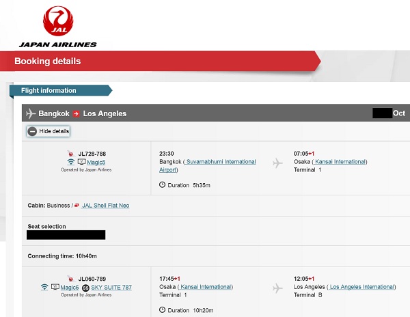
Task: Open the Magic6 entertainment link
Action: (70, 288)
